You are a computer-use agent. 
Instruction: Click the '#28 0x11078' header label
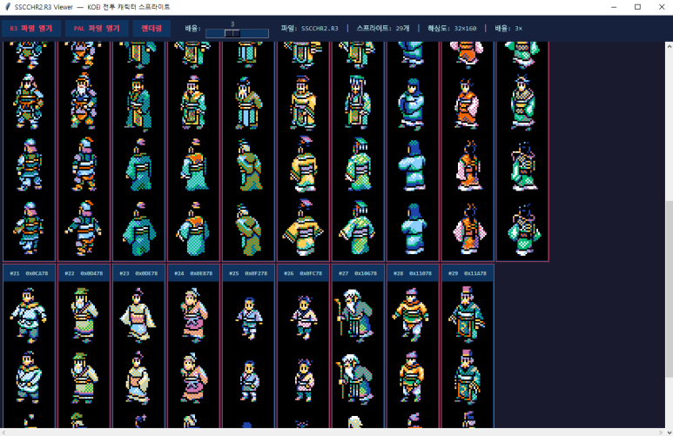pos(413,273)
